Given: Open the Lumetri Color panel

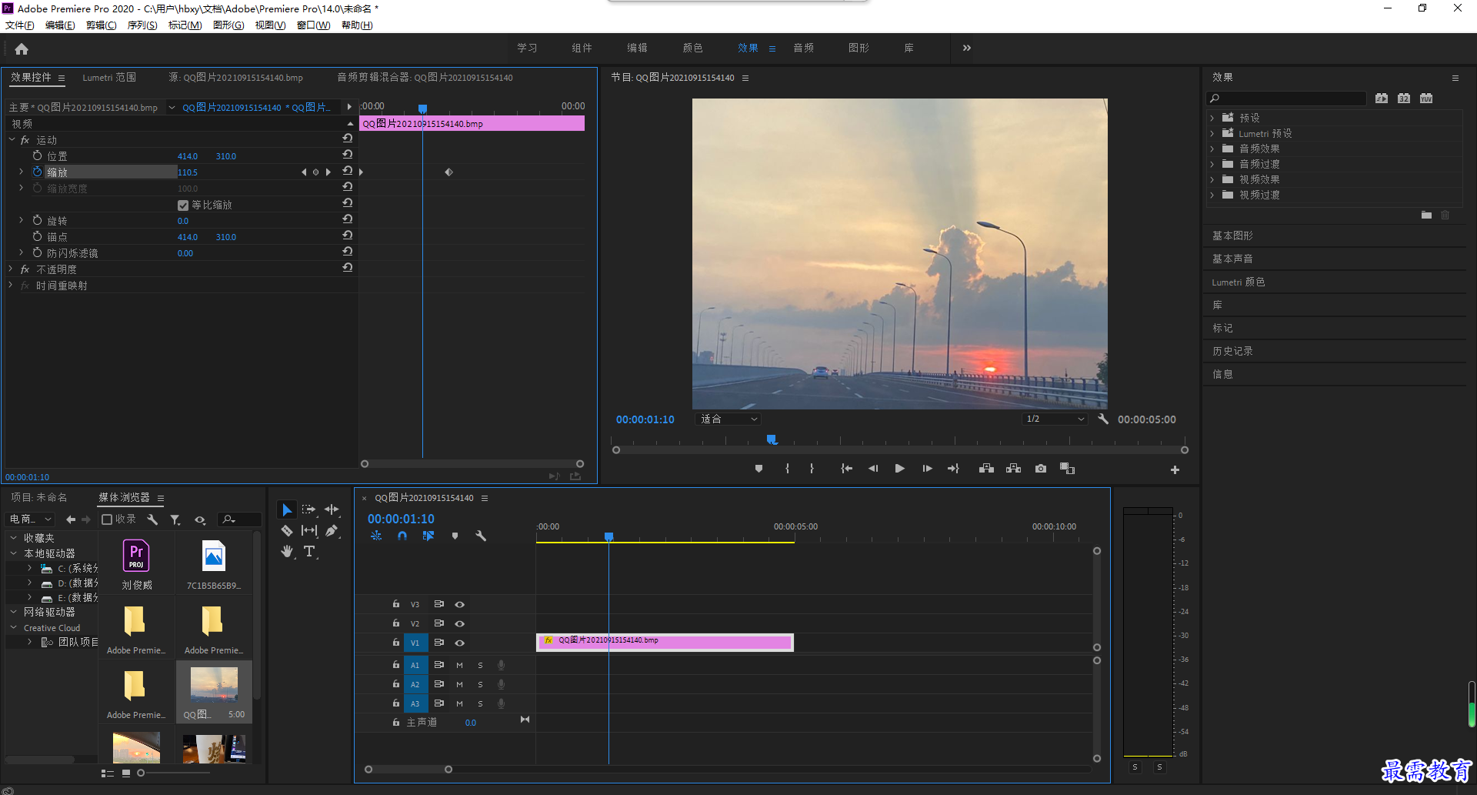Looking at the screenshot, I should click(1239, 282).
